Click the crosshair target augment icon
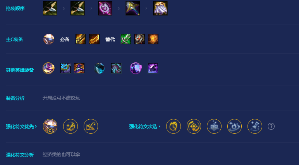This screenshot has height=165, width=299. [x=194, y=126]
